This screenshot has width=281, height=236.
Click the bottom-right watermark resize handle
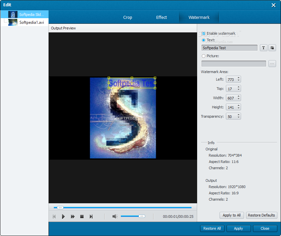point(155,88)
